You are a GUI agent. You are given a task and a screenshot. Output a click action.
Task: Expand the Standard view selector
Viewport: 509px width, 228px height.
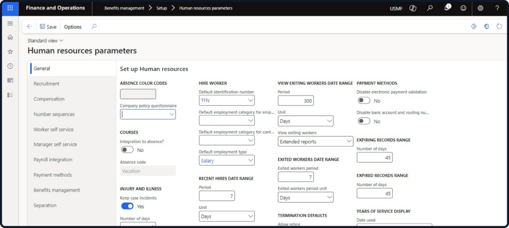pyautogui.click(x=45, y=41)
